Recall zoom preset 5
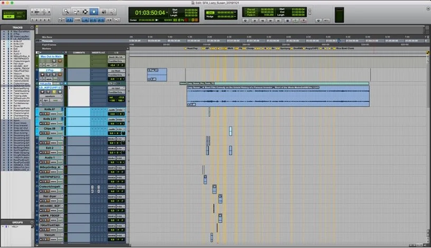The height and width of the screenshot is (248, 431). (49, 20)
